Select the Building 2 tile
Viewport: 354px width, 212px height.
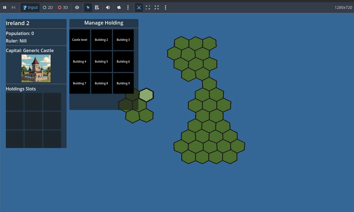tap(101, 40)
